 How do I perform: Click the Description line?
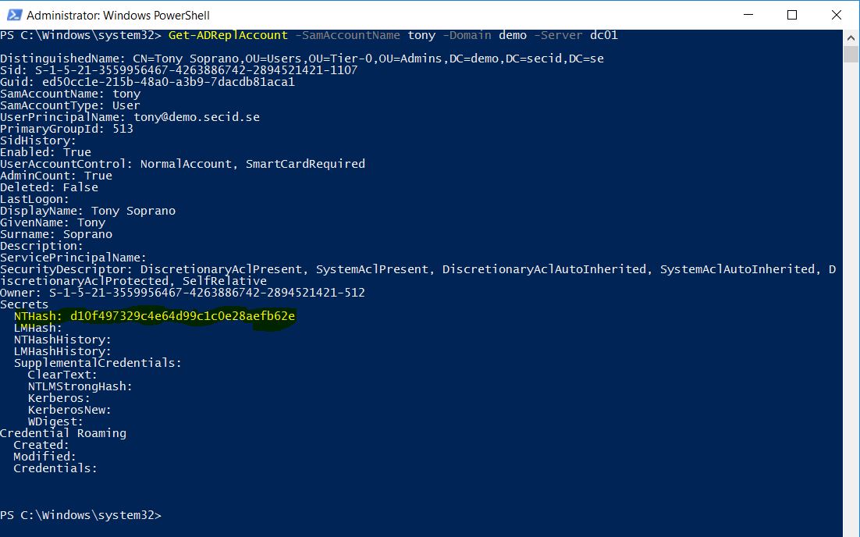(x=41, y=246)
